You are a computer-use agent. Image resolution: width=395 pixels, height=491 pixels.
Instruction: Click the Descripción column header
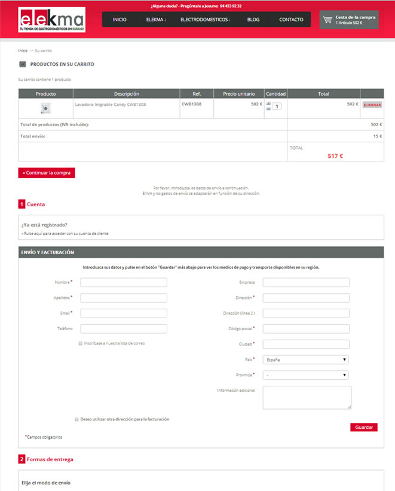pos(127,94)
